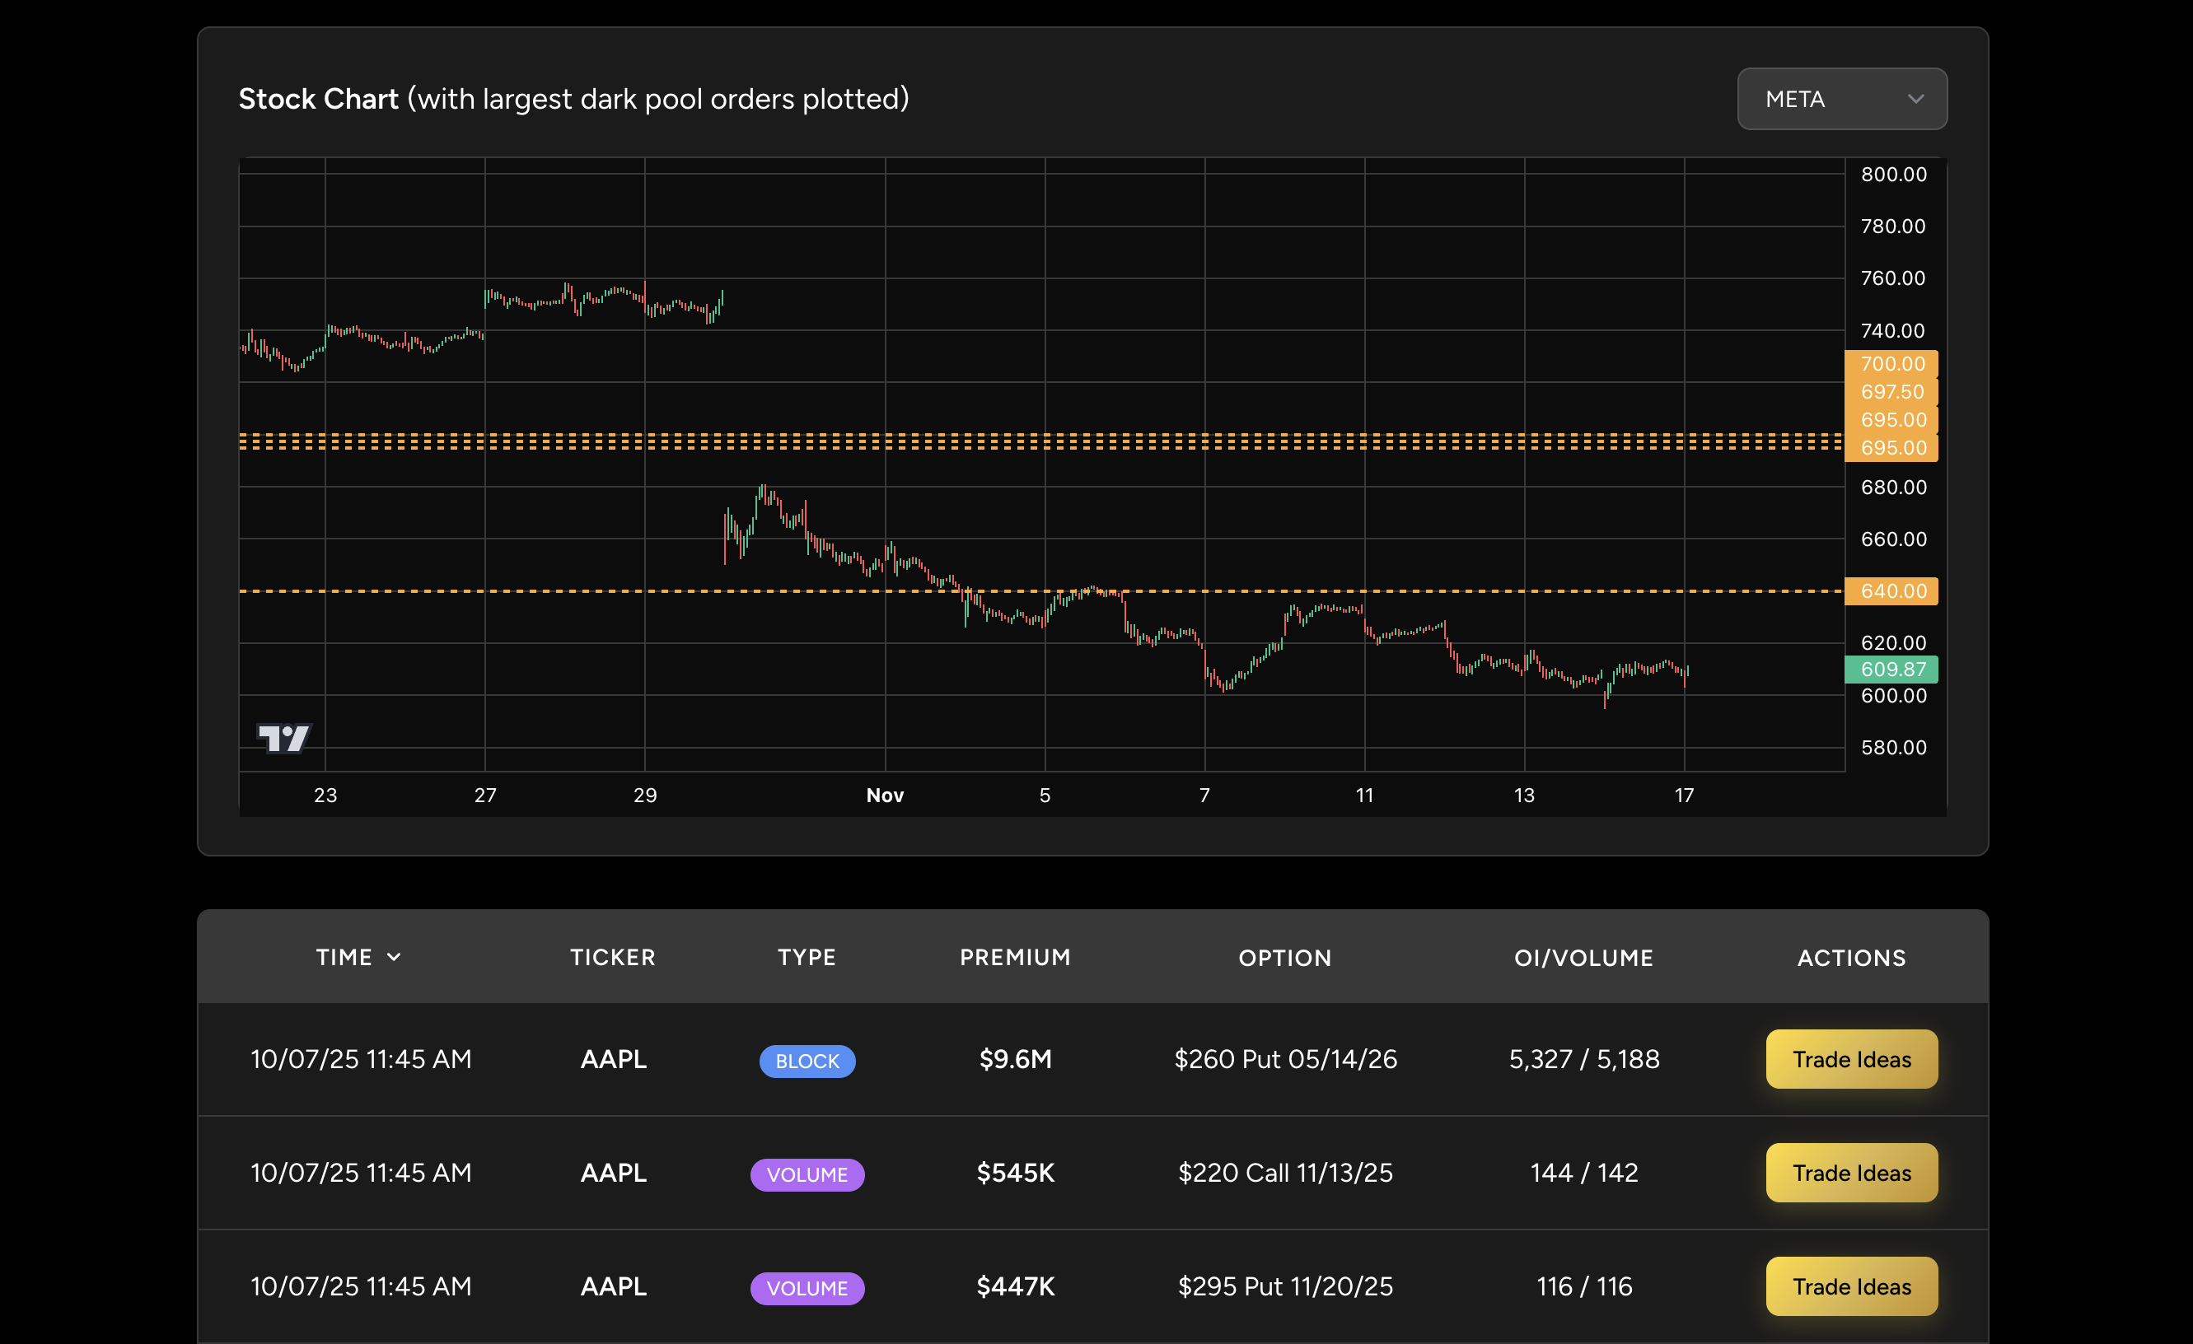Click the VOLUME badge on the $447K row
This screenshot has height=1344, width=2193.
tap(807, 1287)
